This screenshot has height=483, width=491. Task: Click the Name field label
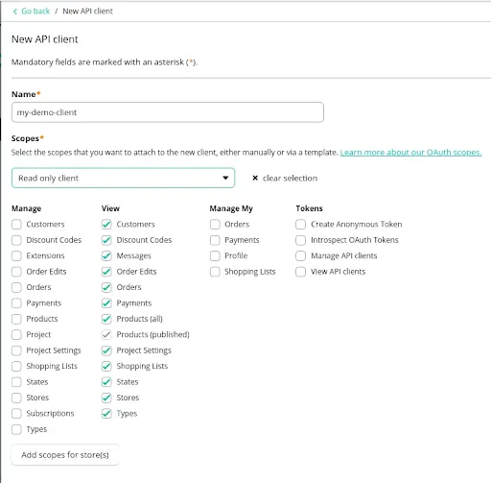pos(24,94)
